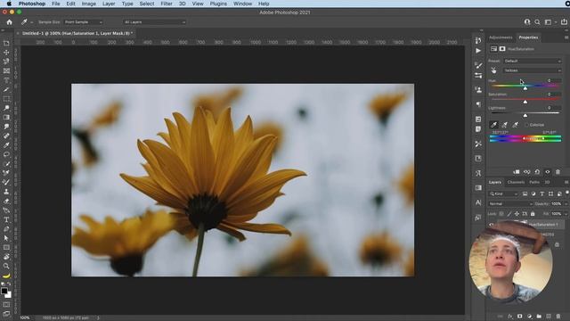Viewport: 570px width, 321px height.
Task: Open the Properties panel menu
Action: coord(566,37)
